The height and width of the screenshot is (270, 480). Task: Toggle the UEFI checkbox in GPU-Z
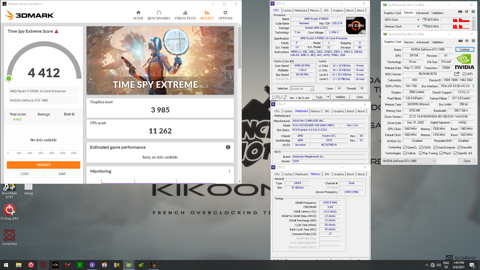click(464, 74)
